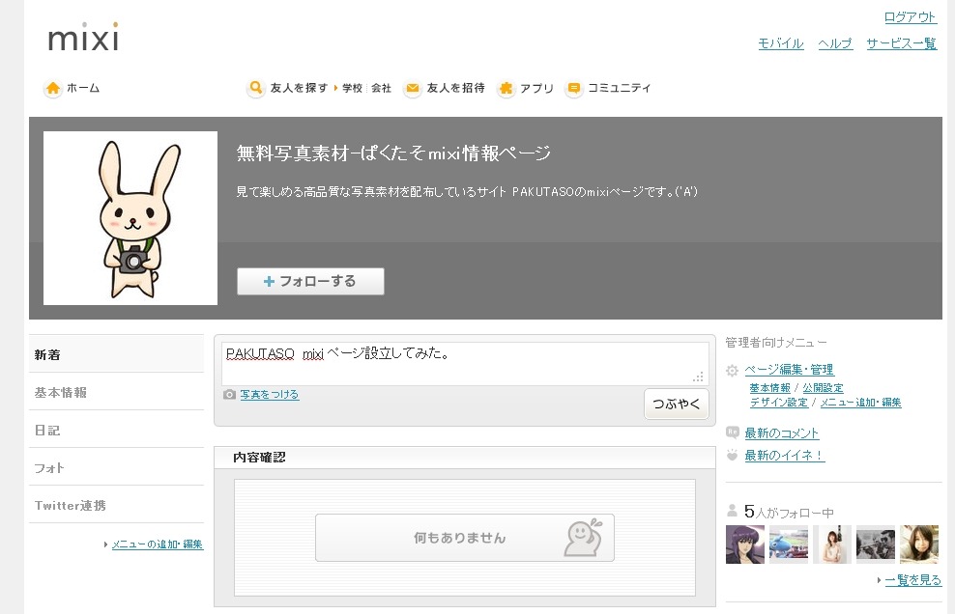Open the ページ編集・管理 link

coord(790,370)
